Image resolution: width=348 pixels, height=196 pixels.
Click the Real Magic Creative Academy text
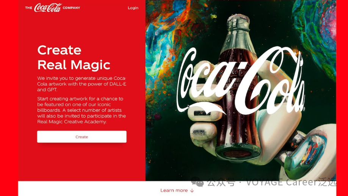pos(72,122)
